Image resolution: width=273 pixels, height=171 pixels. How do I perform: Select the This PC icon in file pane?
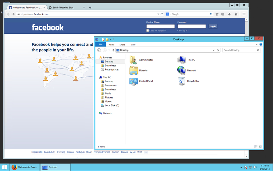(x=182, y=60)
